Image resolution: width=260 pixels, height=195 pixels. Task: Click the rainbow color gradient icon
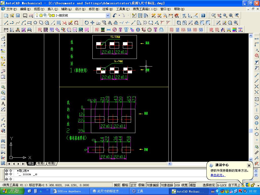(235, 30)
